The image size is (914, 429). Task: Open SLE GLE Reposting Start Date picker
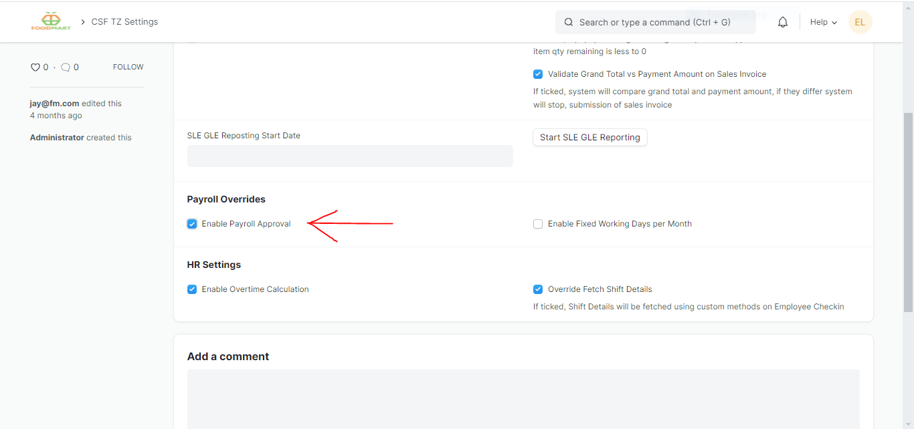point(350,156)
